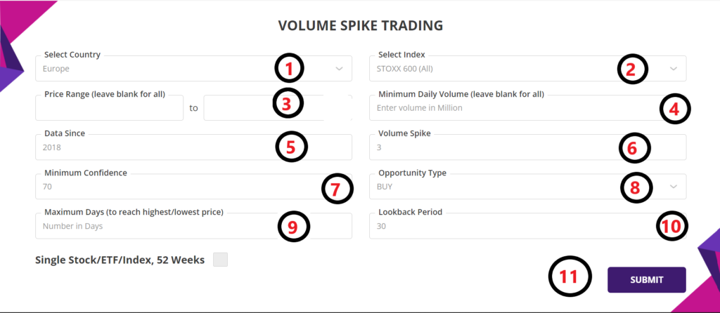Click the number 9 circle marker
This screenshot has height=313, width=720.
[292, 227]
